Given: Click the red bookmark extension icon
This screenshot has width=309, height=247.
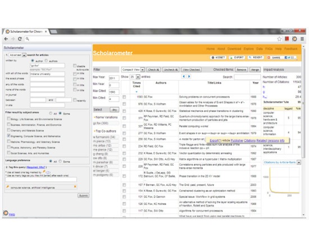Looking at the screenshot, I should point(287,39).
